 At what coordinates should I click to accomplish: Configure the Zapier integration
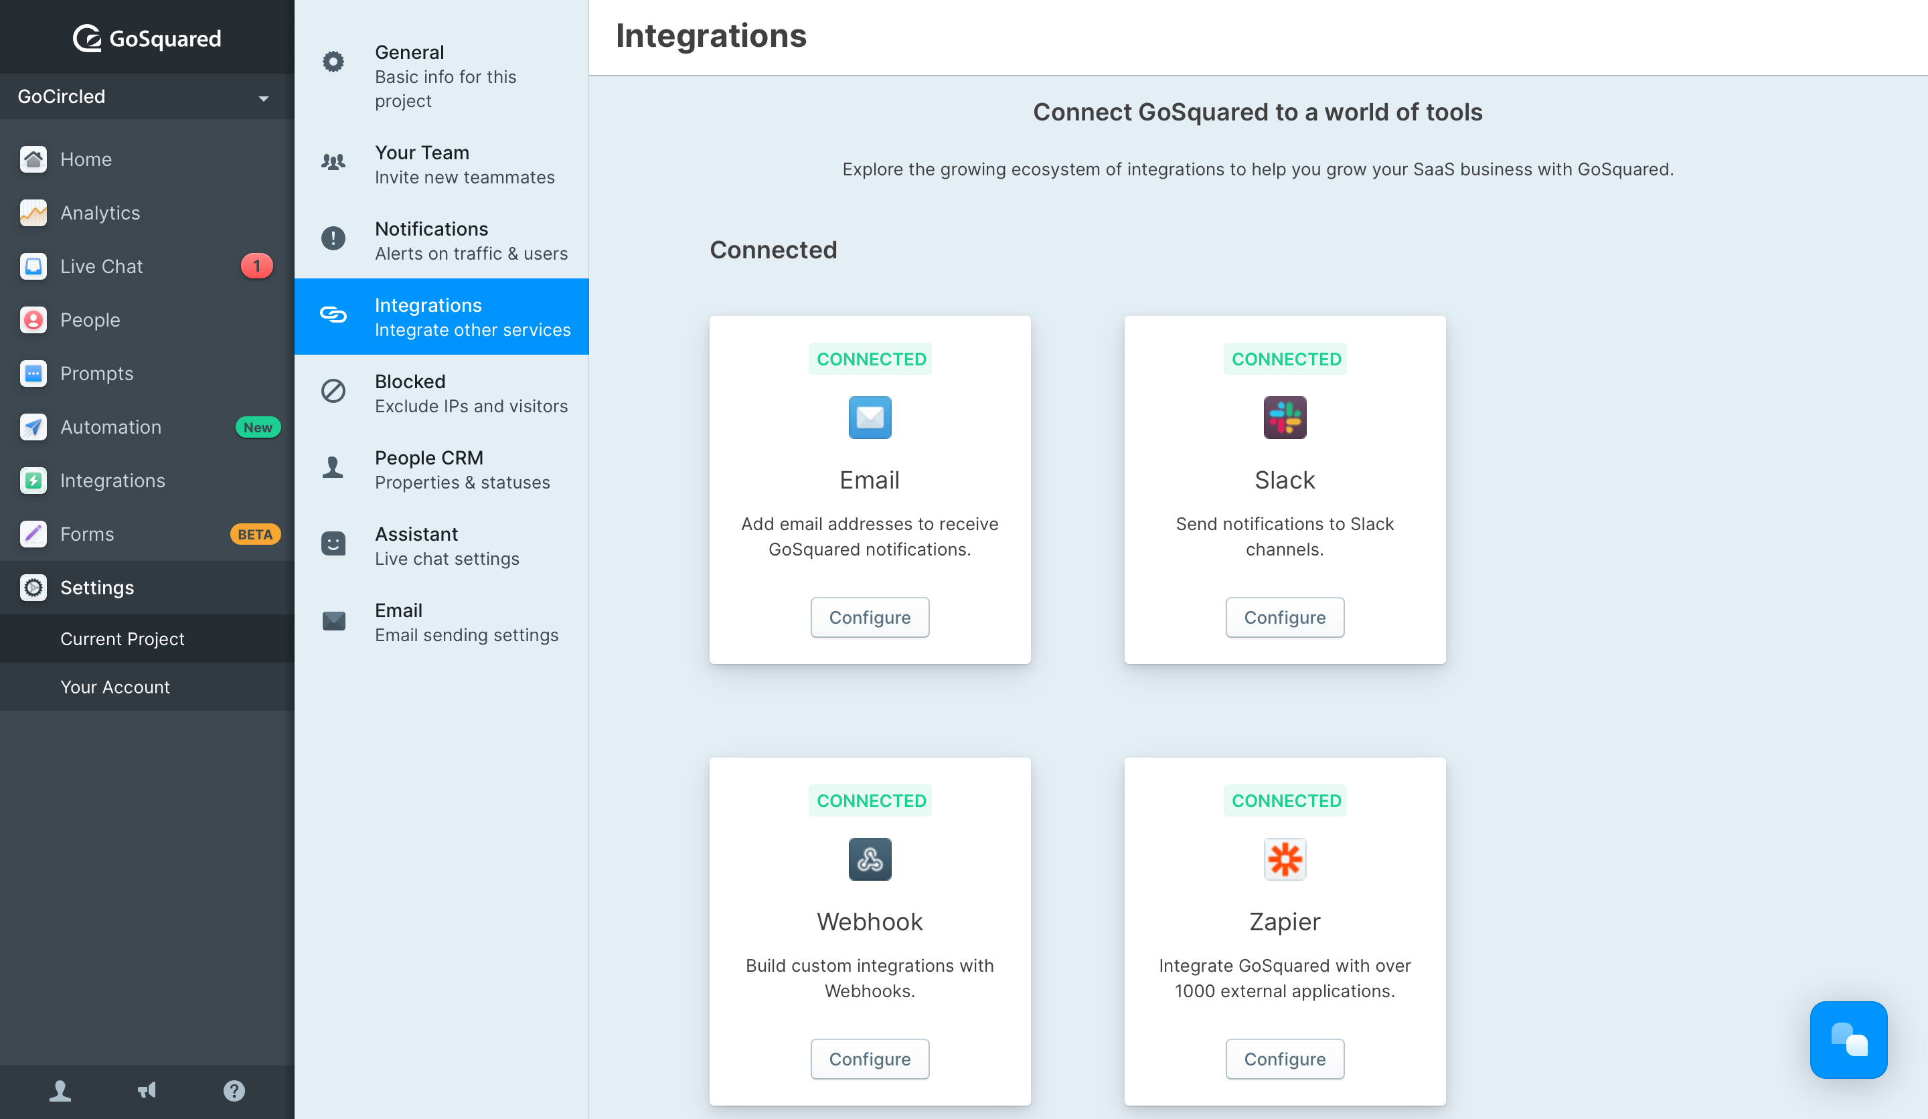[1285, 1059]
